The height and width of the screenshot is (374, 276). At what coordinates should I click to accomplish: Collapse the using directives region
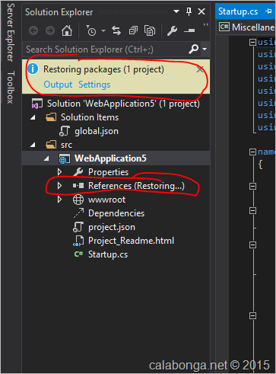coord(252,42)
